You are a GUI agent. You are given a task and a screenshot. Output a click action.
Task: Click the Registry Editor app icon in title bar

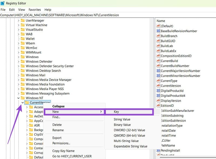click(x=2, y=3)
